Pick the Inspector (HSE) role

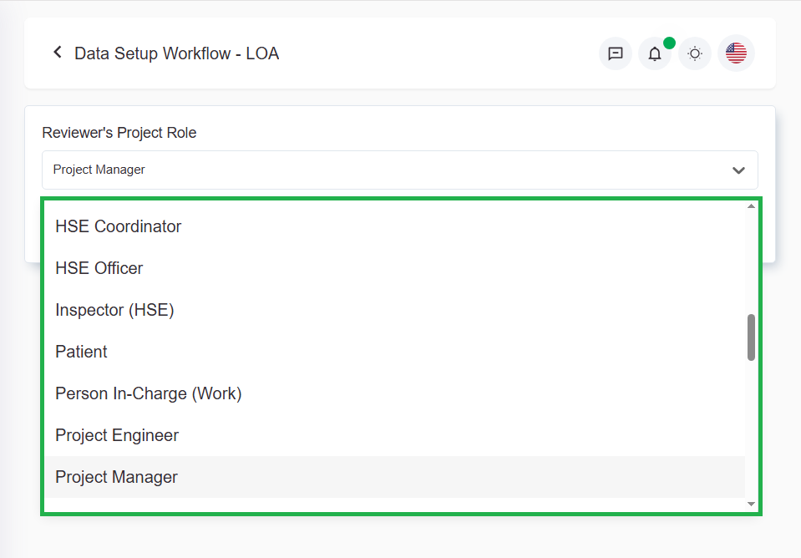click(x=114, y=310)
